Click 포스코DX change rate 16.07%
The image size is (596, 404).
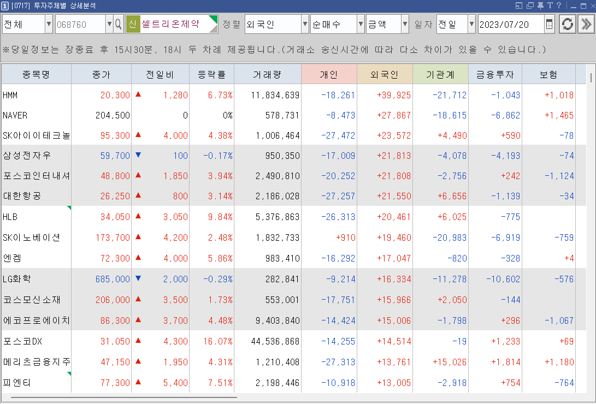click(x=218, y=341)
